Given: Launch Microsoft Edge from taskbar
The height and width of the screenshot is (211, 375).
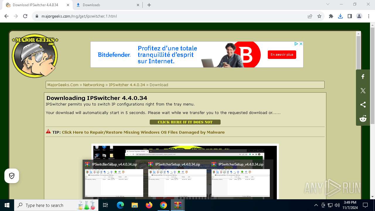Looking at the screenshot, I should tap(120, 205).
